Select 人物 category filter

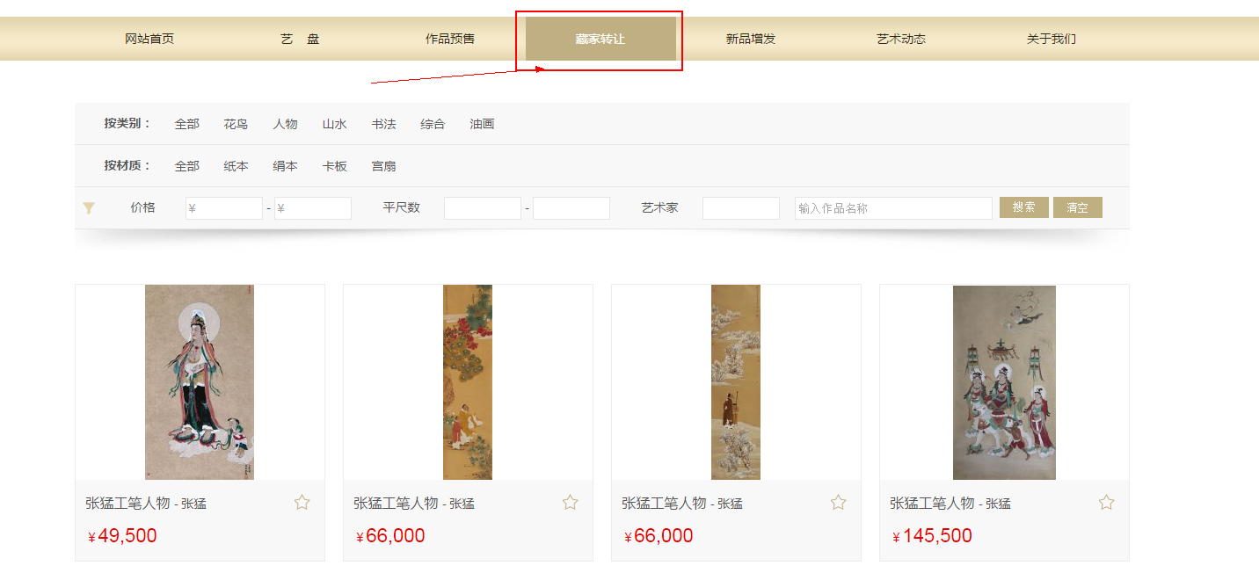(x=286, y=124)
